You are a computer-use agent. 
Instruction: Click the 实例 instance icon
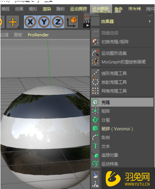[96, 137]
